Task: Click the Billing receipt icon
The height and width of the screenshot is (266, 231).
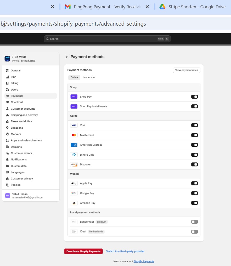Action: point(7,83)
